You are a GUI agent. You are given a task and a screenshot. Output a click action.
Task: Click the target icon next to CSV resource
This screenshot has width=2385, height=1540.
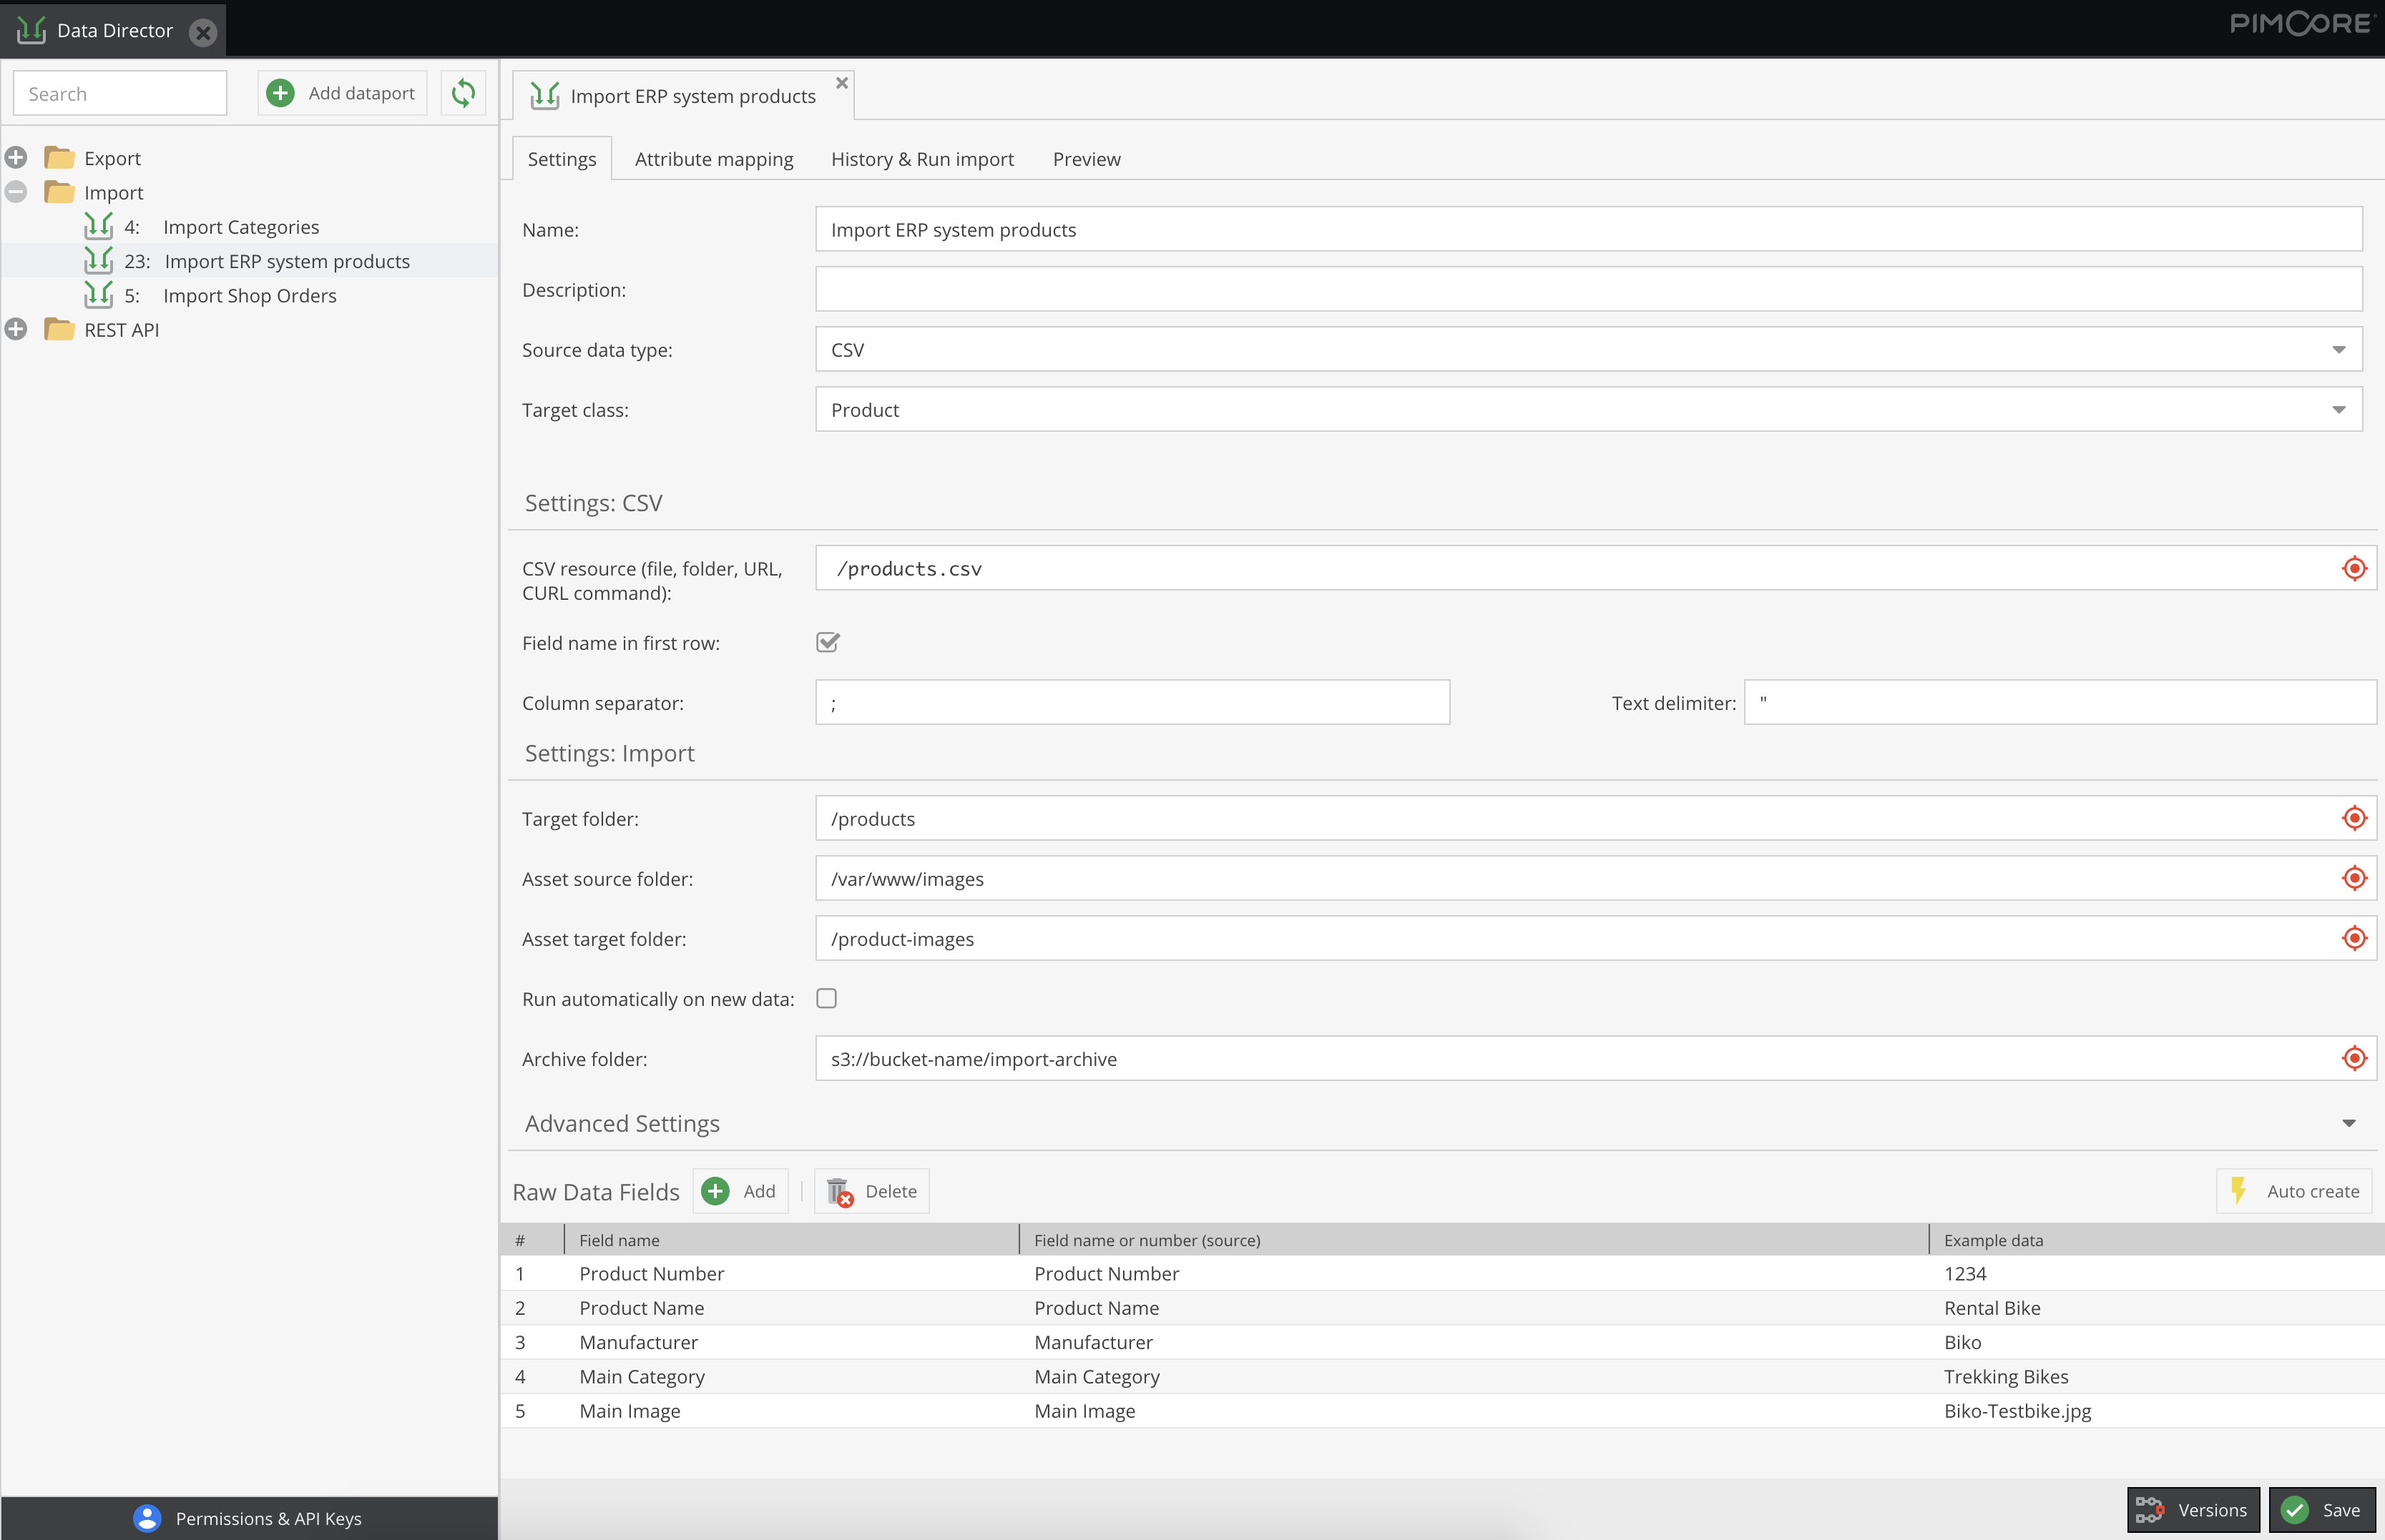point(2354,568)
